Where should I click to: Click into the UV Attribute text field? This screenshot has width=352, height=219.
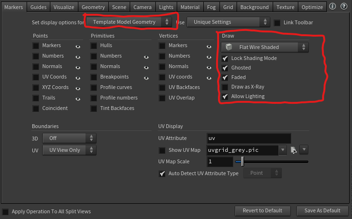248,138
